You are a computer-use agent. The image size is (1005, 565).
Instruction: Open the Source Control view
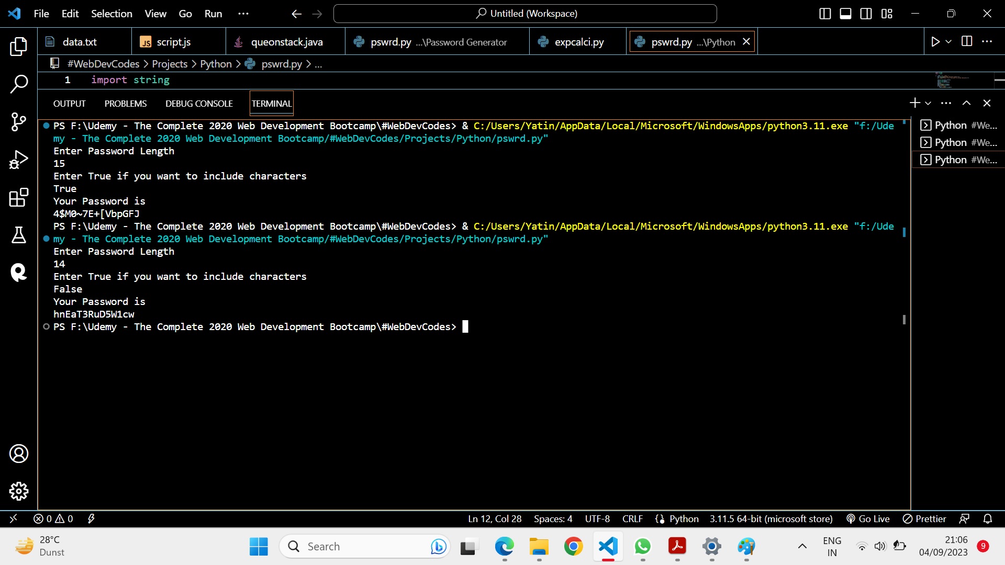19,121
